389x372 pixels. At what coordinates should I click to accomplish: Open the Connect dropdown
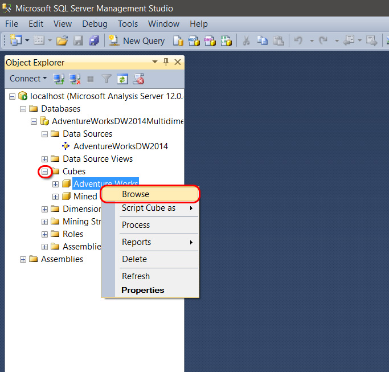tap(28, 79)
